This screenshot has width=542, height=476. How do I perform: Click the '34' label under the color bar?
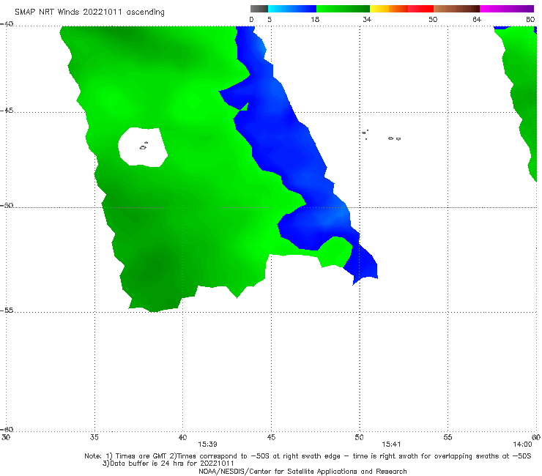pos(367,19)
